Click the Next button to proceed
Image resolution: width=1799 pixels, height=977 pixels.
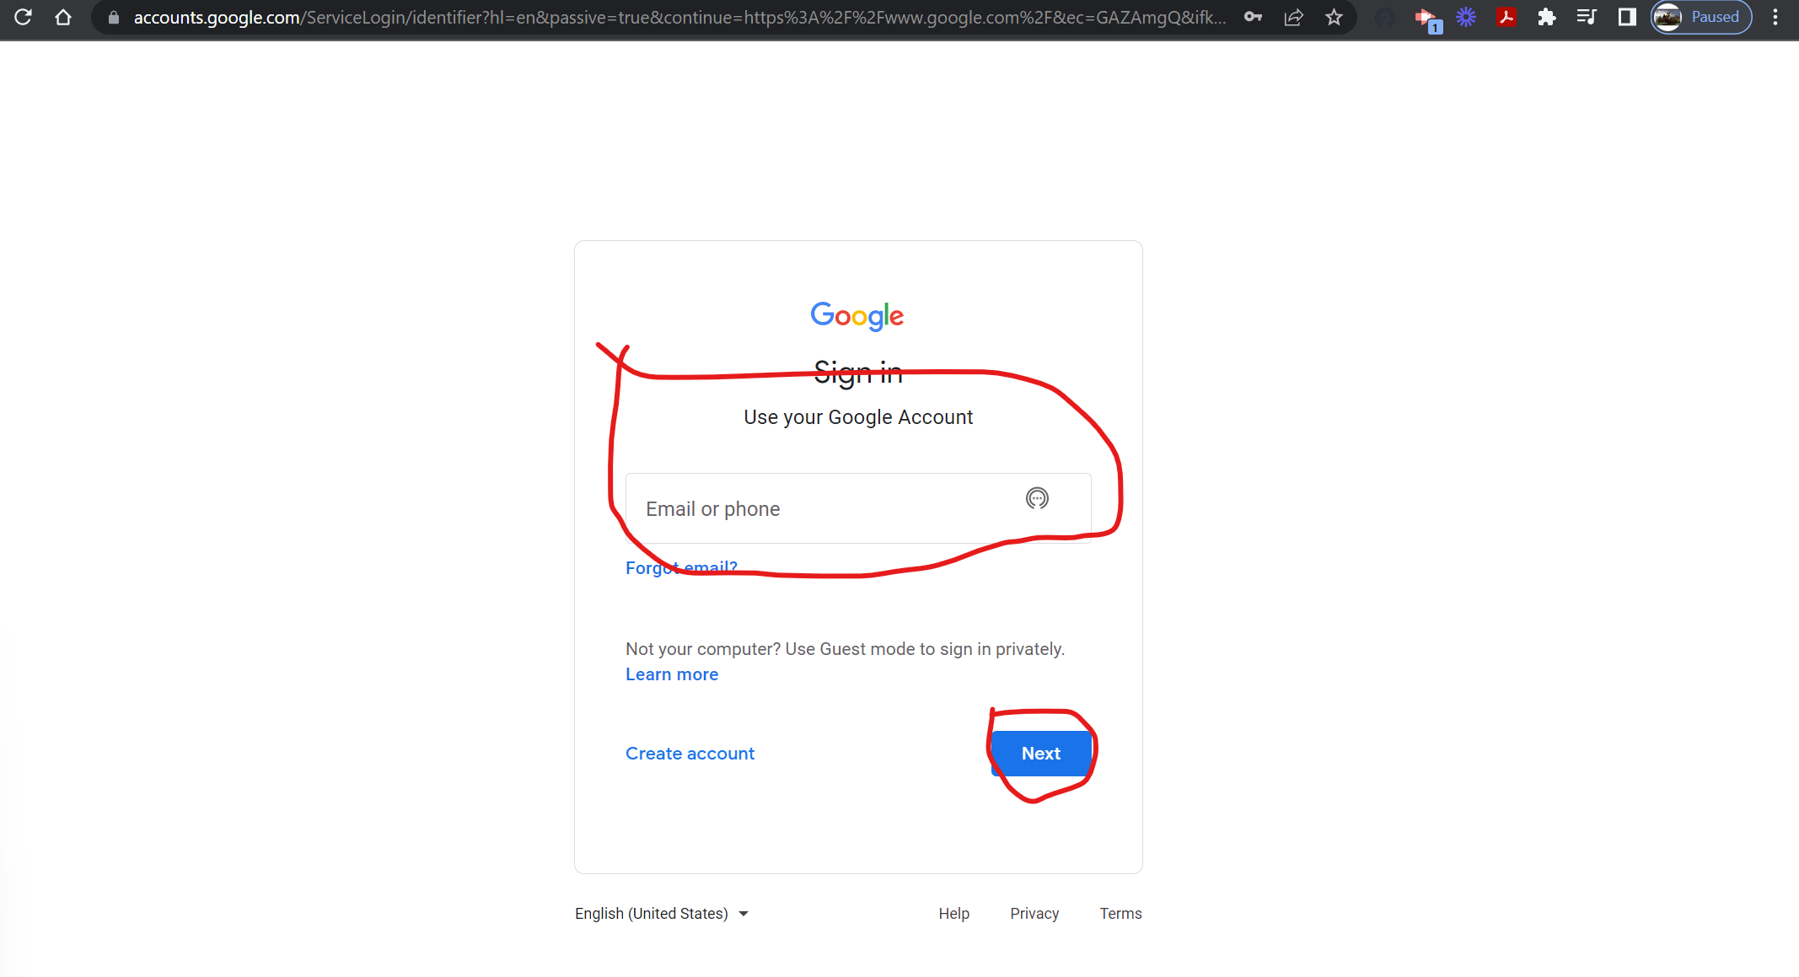pyautogui.click(x=1040, y=752)
